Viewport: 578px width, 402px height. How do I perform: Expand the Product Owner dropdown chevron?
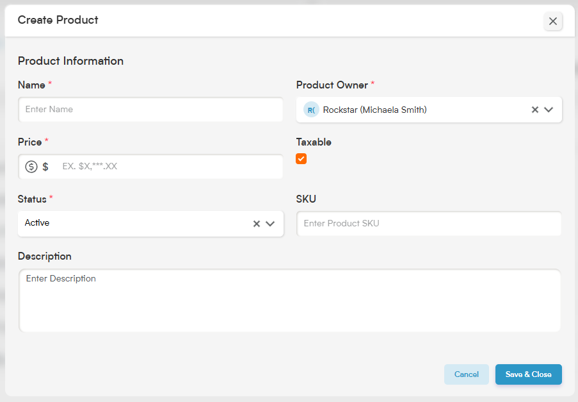pyautogui.click(x=549, y=110)
